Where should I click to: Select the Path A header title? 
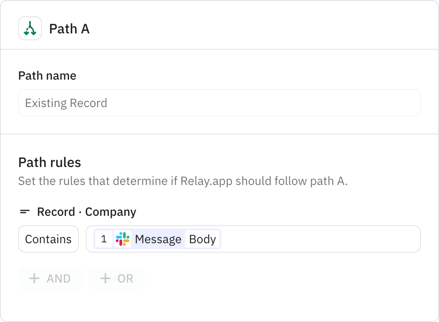tap(69, 29)
